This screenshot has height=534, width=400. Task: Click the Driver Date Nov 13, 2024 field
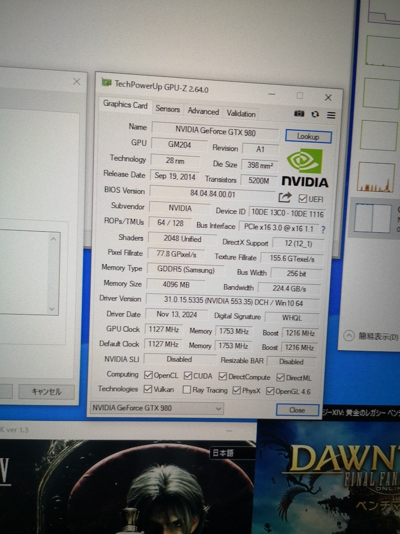point(177,315)
